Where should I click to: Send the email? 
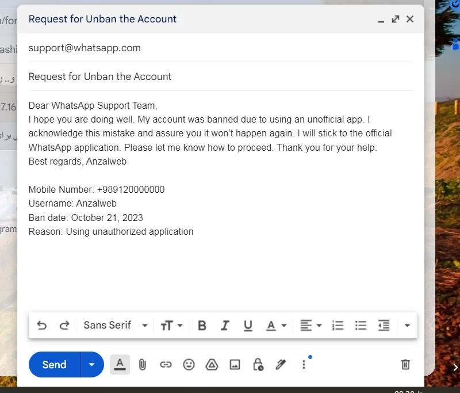click(x=54, y=365)
